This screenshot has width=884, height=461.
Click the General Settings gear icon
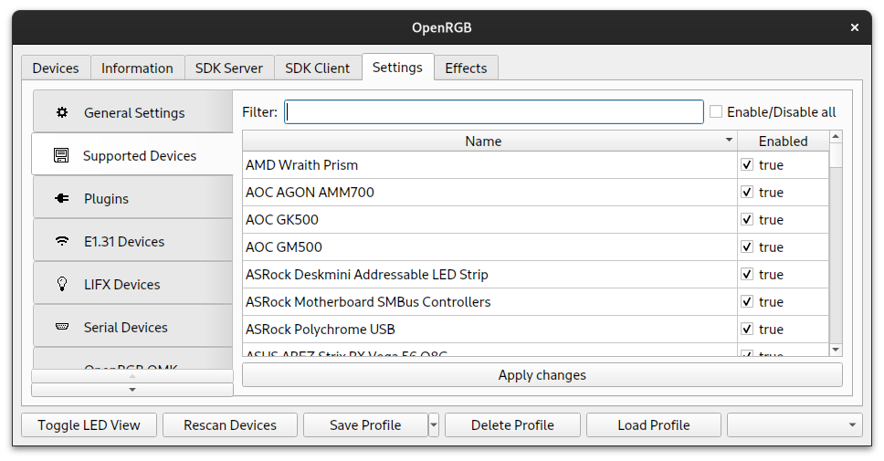point(62,112)
